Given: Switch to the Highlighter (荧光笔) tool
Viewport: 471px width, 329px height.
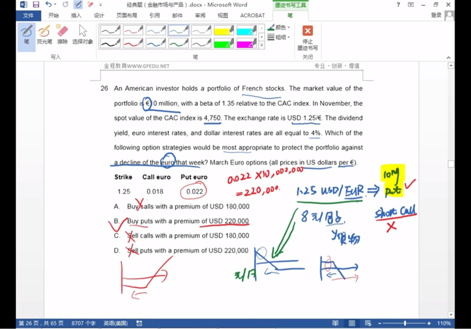Looking at the screenshot, I should pos(44,36).
